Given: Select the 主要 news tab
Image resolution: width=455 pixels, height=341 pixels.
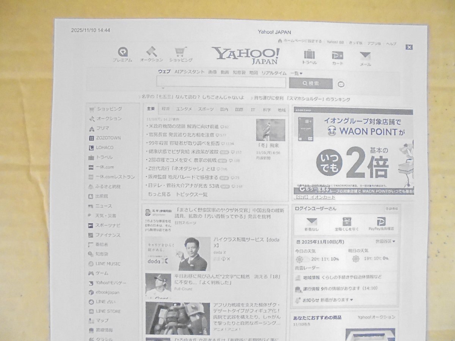Looking at the screenshot, I should coord(151,109).
